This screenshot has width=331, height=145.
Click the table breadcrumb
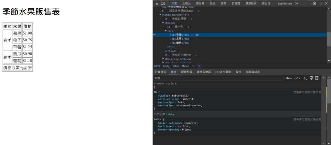176,66
